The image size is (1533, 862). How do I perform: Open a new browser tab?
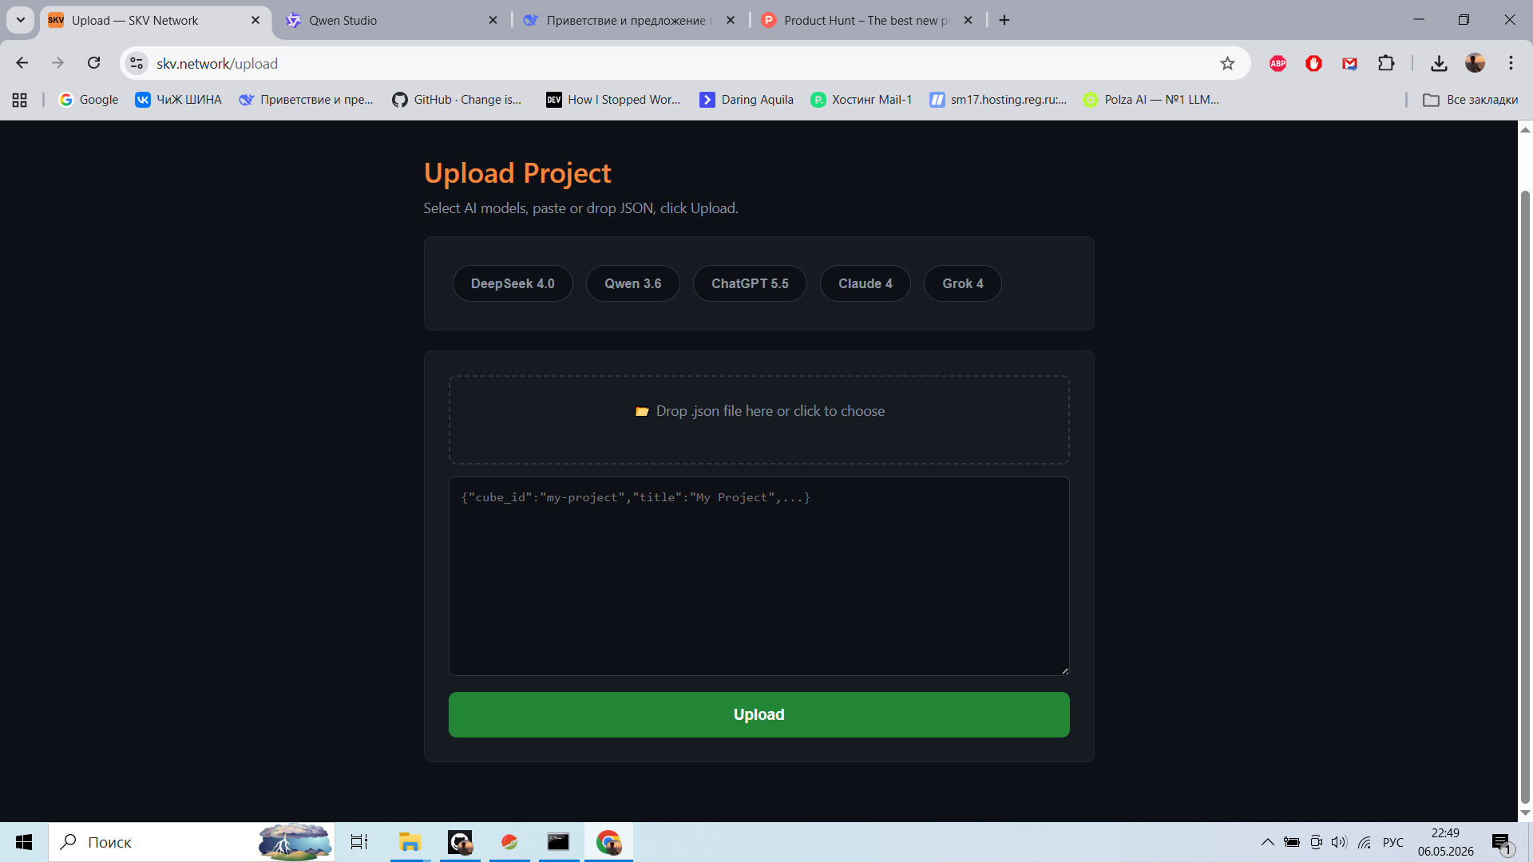click(1004, 21)
